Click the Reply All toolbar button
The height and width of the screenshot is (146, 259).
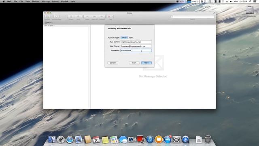(94, 17)
